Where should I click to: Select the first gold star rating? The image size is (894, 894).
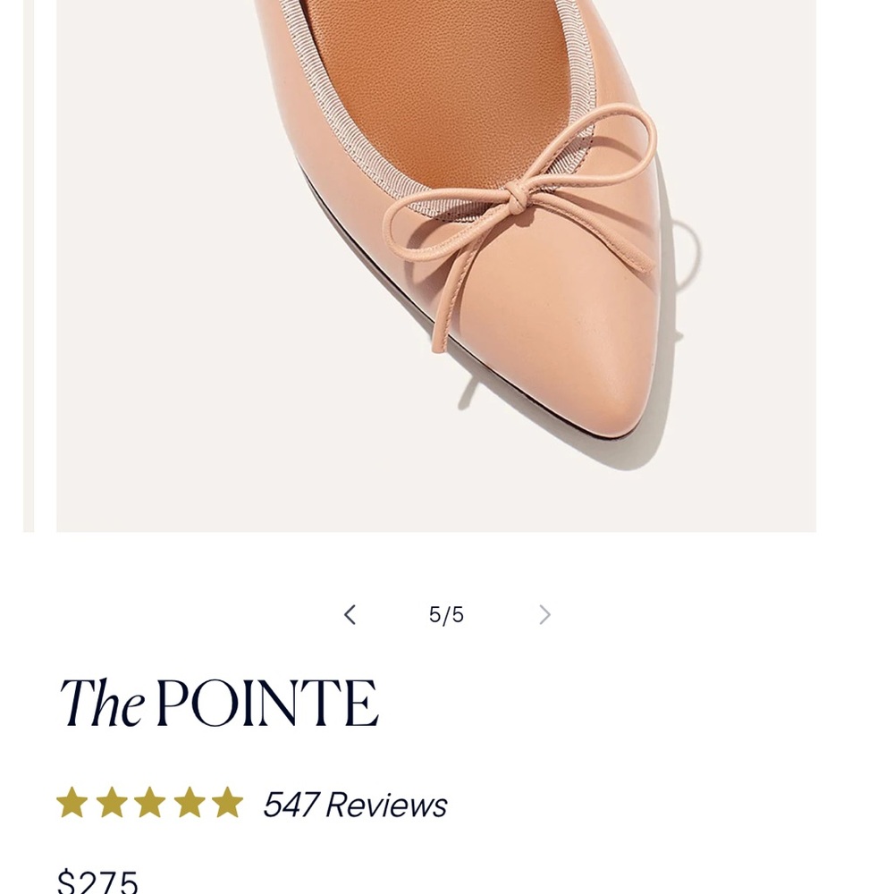pyautogui.click(x=74, y=803)
